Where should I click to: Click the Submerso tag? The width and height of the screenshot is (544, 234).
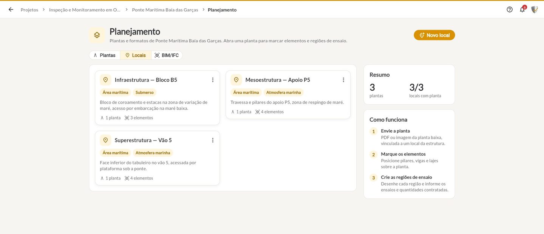pyautogui.click(x=145, y=92)
